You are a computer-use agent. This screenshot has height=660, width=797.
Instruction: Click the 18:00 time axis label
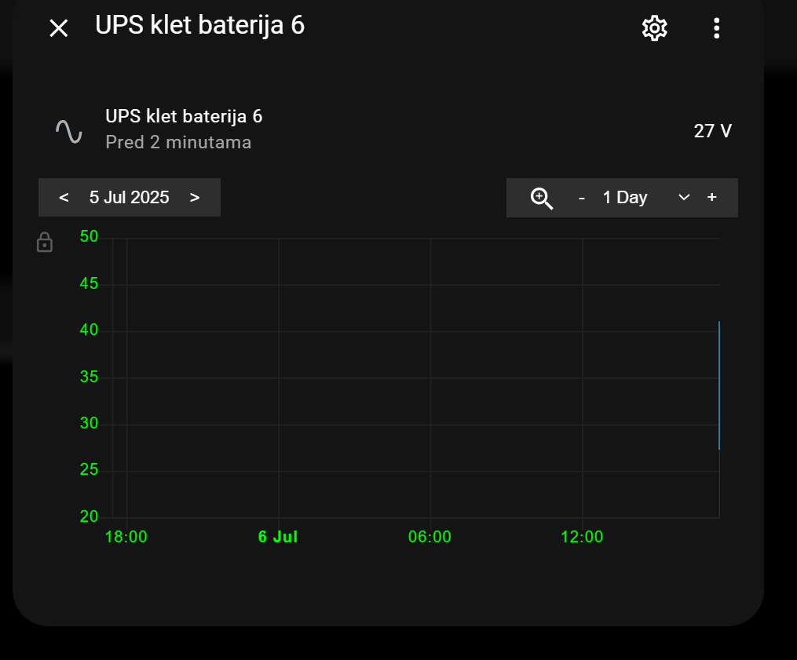coord(126,537)
